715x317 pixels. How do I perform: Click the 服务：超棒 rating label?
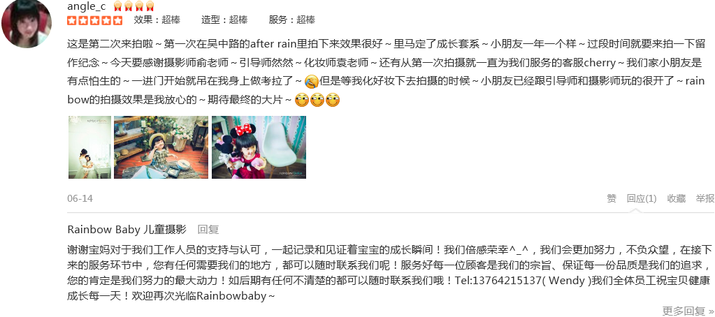(x=292, y=20)
